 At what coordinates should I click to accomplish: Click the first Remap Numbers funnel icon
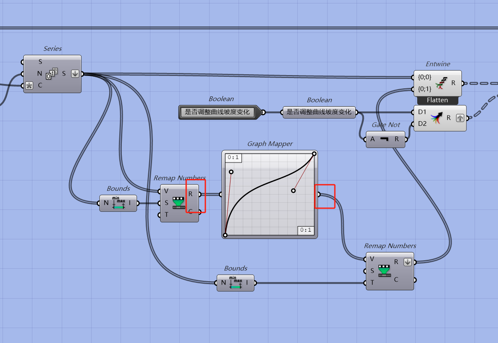[x=178, y=203]
